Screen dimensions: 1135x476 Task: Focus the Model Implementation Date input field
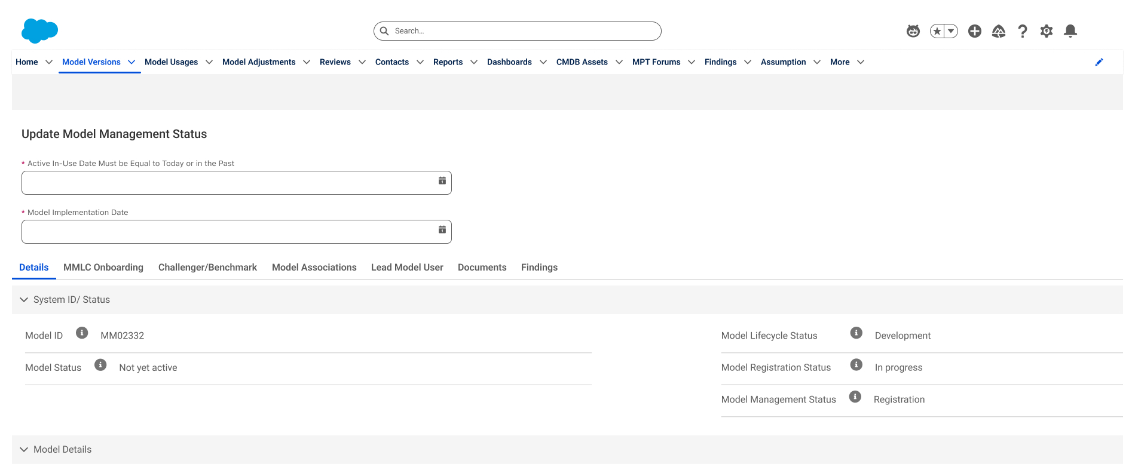click(237, 232)
